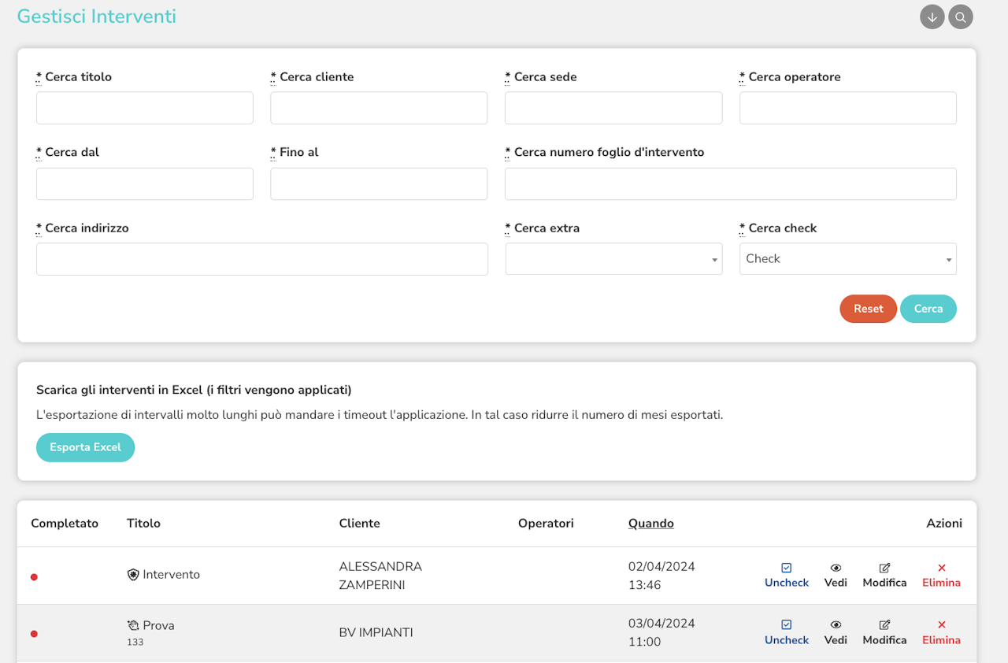The width and height of the screenshot is (1008, 663).
Task: Focus the Cerca titolo input field
Action: click(145, 108)
